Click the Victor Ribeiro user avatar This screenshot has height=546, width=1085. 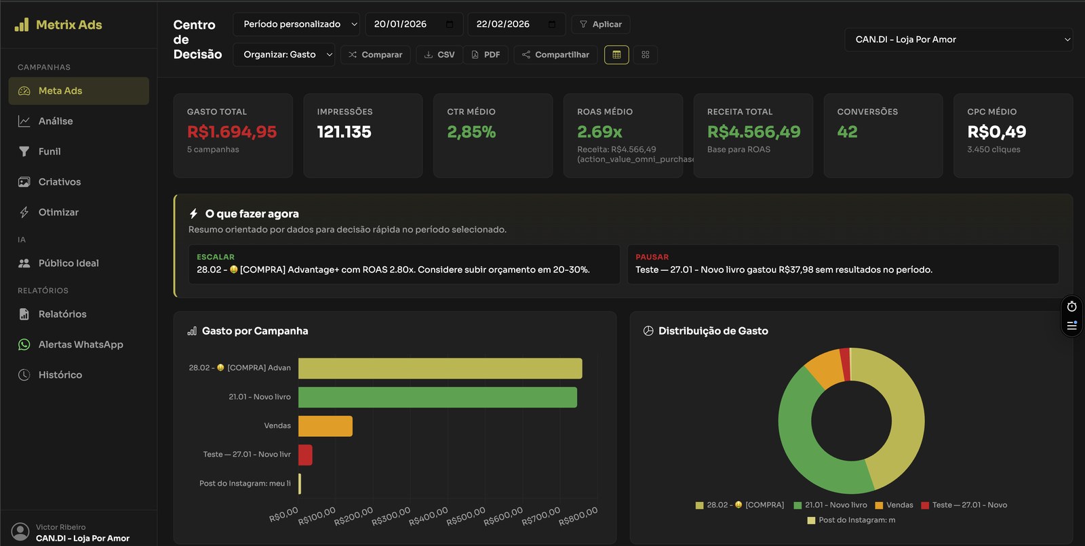[x=21, y=532]
